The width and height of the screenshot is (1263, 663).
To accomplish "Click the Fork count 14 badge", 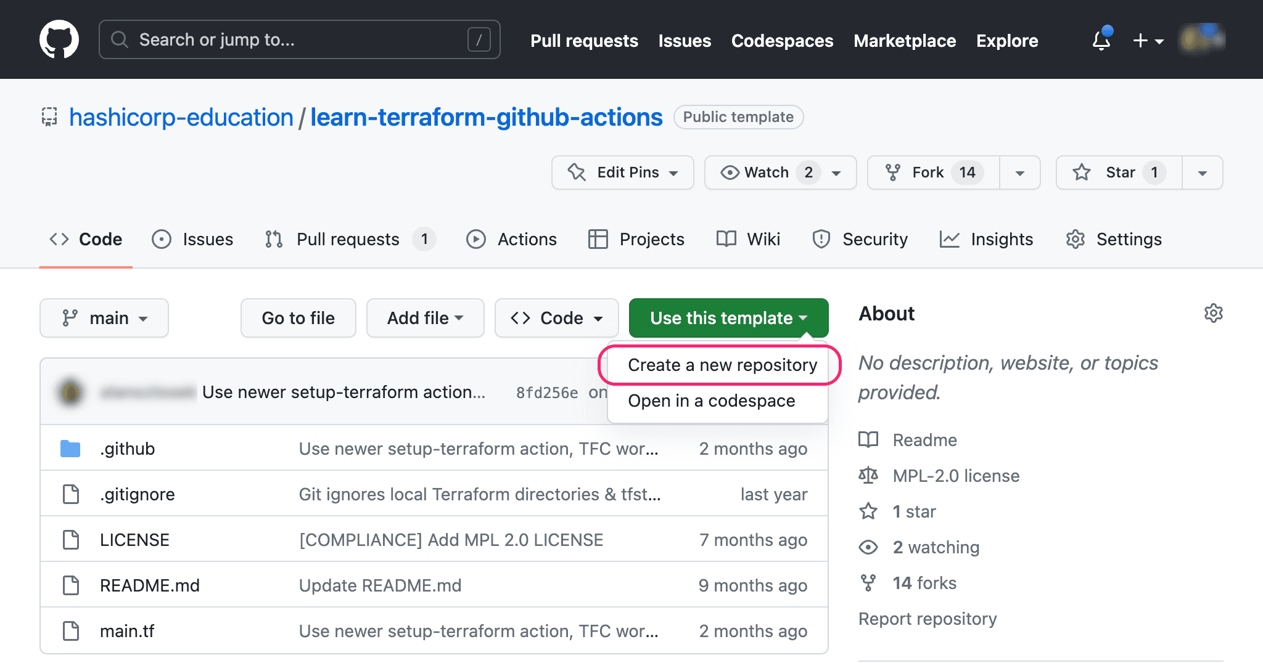I will tap(967, 173).
